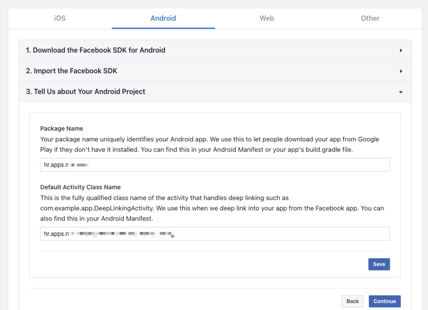Expand arrow for Download the Facebook SDK

401,50
